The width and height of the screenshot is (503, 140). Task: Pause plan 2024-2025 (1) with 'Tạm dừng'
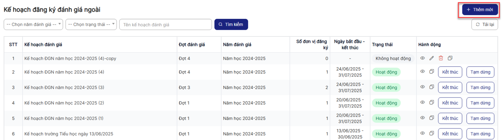[480, 118]
